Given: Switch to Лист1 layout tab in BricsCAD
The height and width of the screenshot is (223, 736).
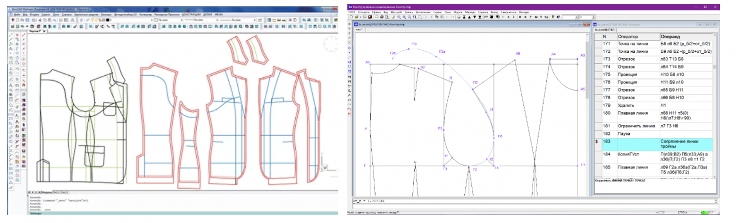Looking at the screenshot, I should (x=57, y=192).
